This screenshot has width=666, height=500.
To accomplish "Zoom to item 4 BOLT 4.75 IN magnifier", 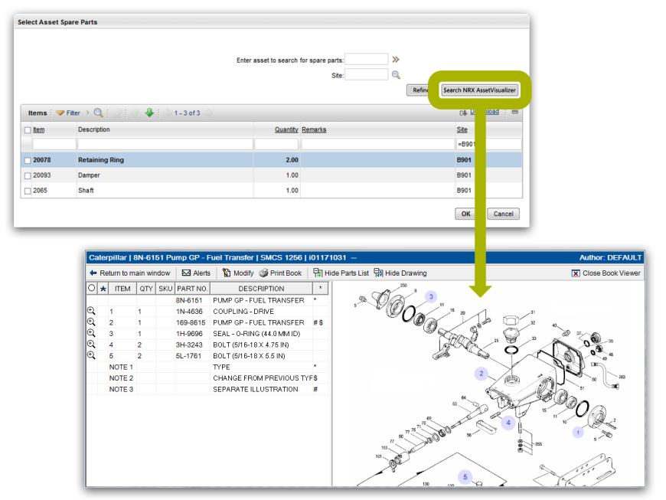I will (x=91, y=344).
